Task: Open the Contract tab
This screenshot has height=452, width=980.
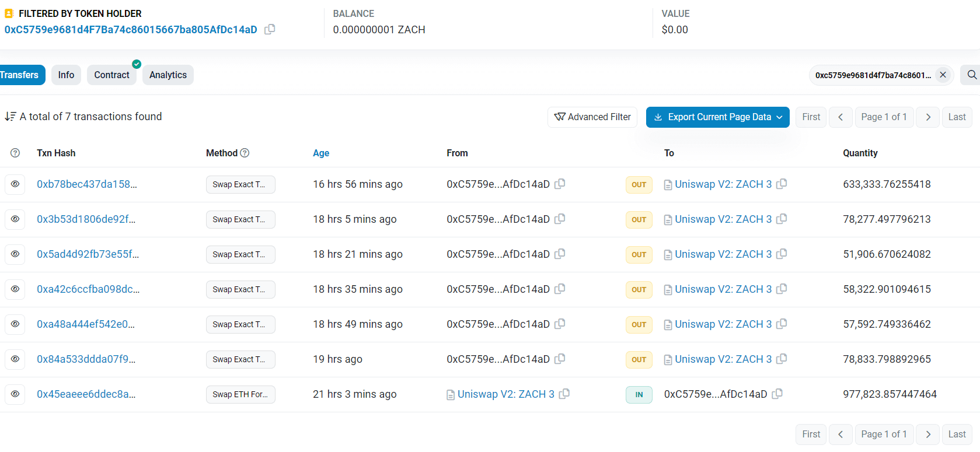Action: coord(111,75)
